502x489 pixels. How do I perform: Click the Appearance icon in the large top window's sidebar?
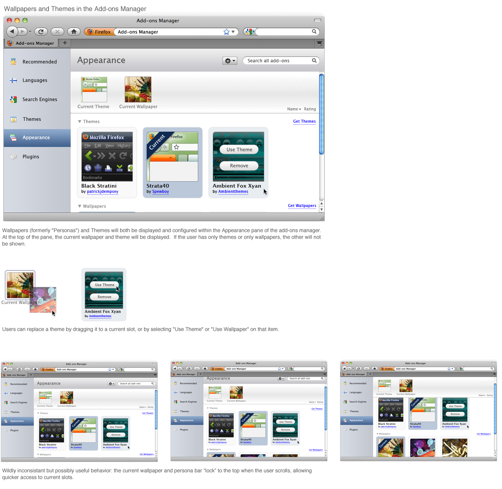point(13,138)
